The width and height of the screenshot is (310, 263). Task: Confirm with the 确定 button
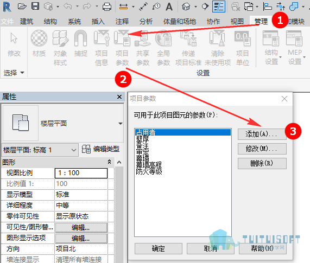point(159,248)
